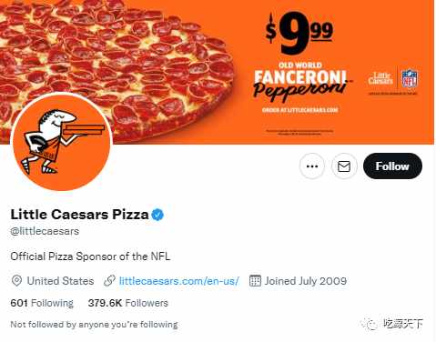Open the Little Caesars profile picture
Screen dimensions: 436x342
pos(62,143)
